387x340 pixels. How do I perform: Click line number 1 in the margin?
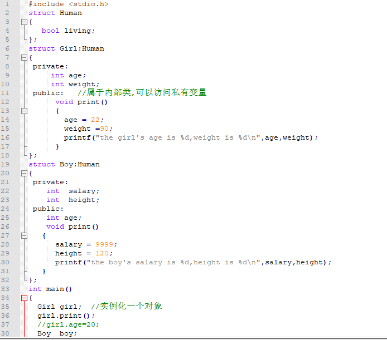click(7, 4)
